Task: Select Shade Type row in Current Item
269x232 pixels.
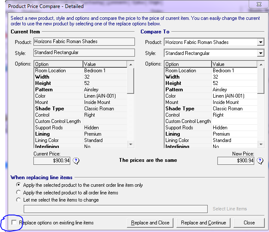Action: (80, 109)
